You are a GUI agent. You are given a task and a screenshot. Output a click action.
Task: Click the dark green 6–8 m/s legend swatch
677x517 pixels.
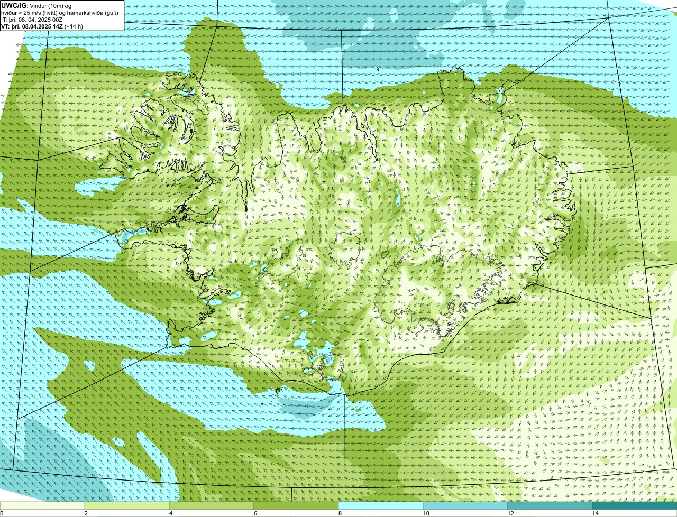[x=296, y=505]
